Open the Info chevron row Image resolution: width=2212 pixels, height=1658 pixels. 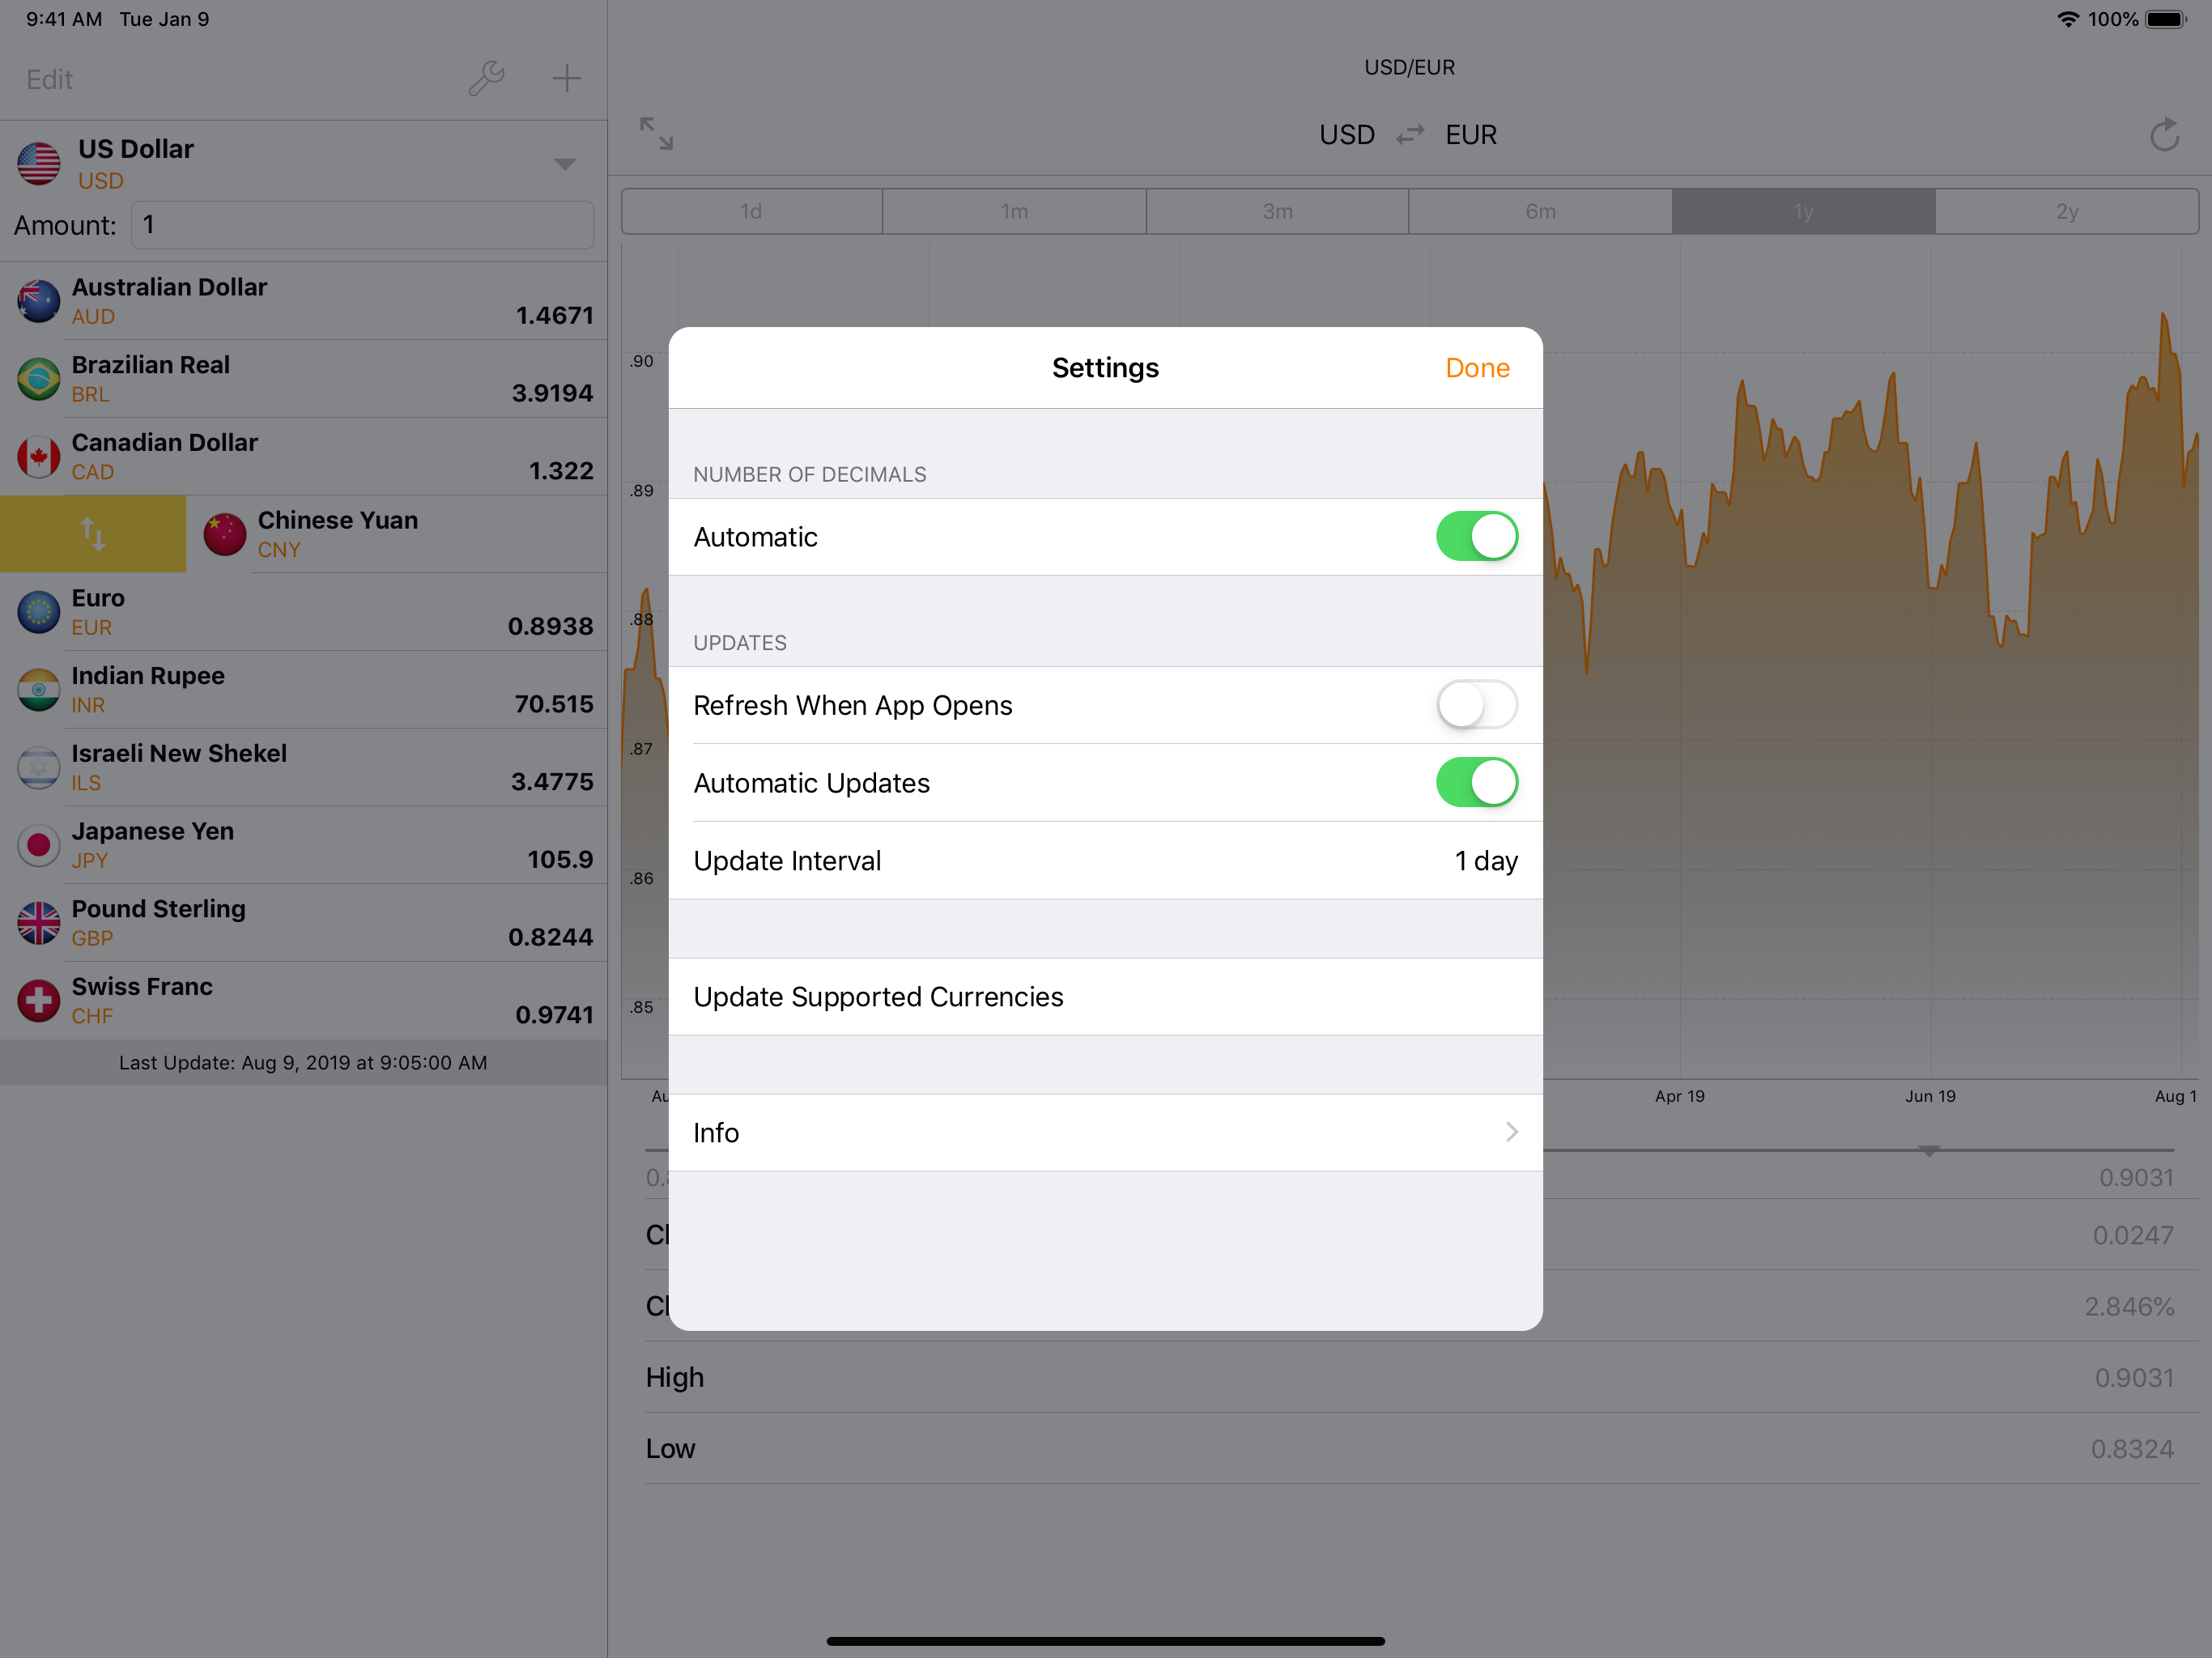coord(1105,1132)
